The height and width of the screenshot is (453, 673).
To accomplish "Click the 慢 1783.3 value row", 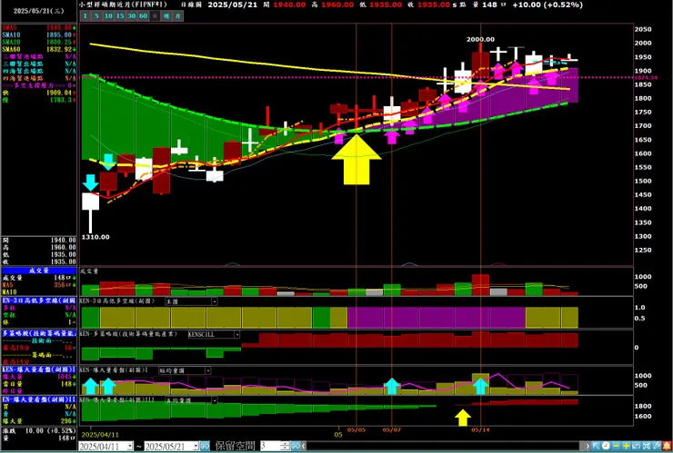I will tap(38, 100).
